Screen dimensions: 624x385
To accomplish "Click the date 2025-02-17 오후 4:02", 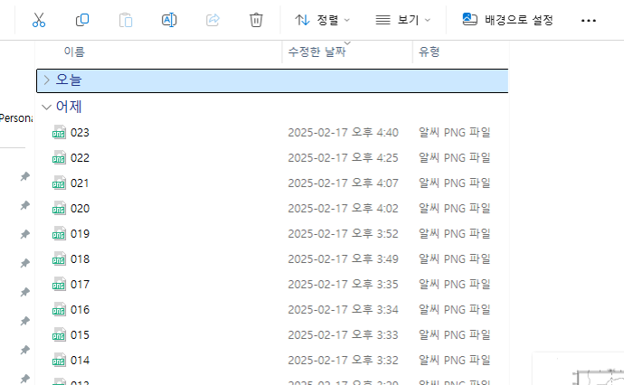I will click(x=343, y=209).
